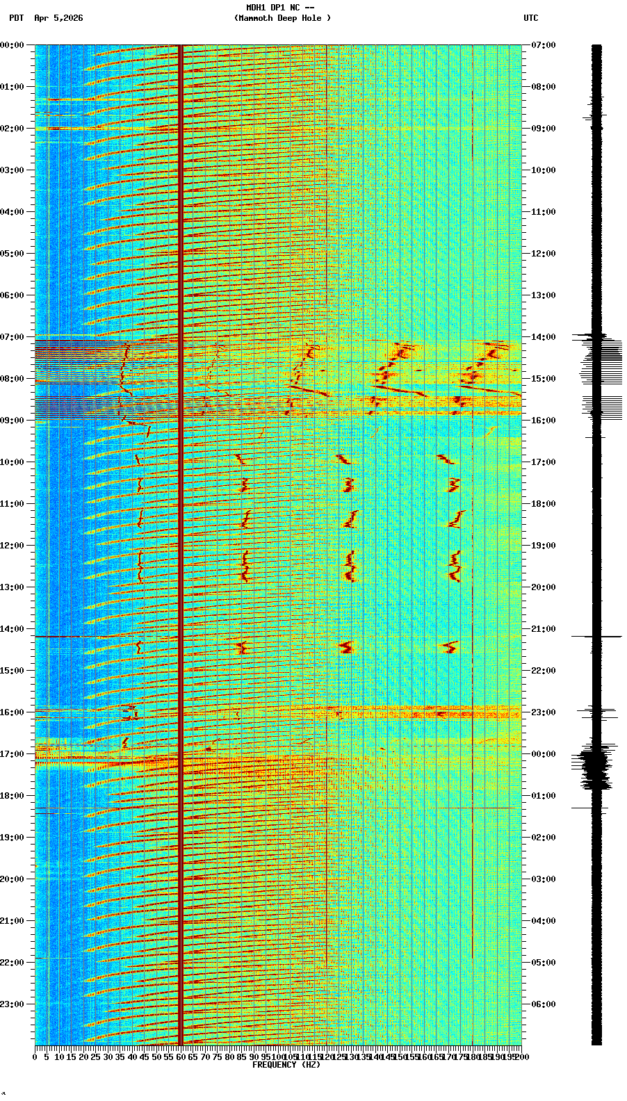Click 13:00 on the UTC time axis

544,295
